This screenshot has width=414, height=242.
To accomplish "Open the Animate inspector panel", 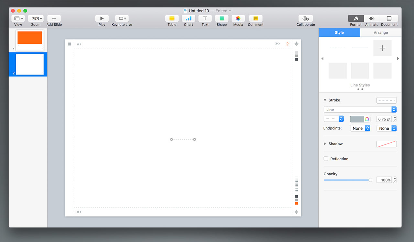I will [x=372, y=18].
